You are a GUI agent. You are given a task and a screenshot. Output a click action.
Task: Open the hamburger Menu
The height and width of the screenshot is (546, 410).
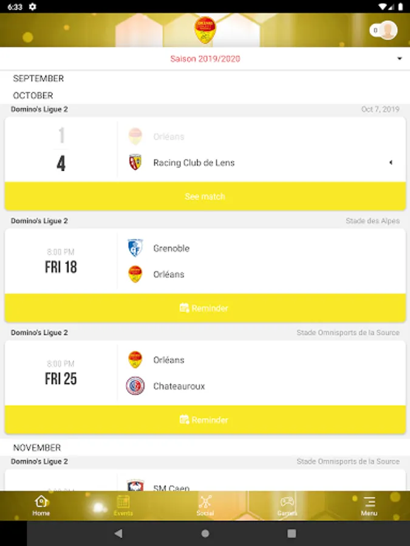pyautogui.click(x=369, y=506)
